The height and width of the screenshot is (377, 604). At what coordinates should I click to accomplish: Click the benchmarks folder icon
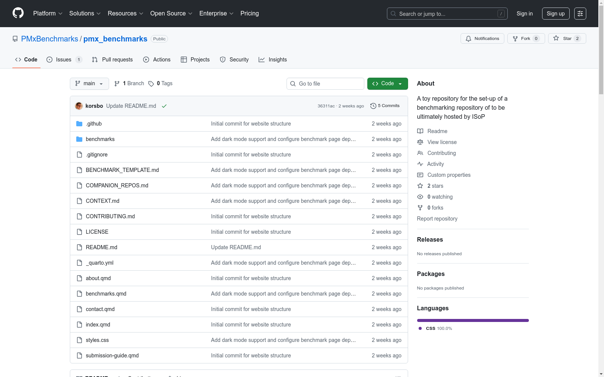[x=79, y=139]
